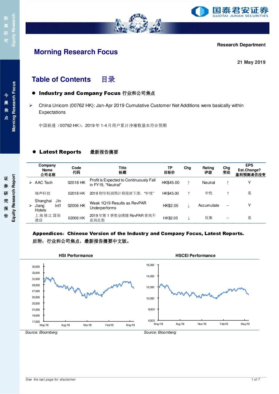Click the '收集' rating cell

click(209, 218)
